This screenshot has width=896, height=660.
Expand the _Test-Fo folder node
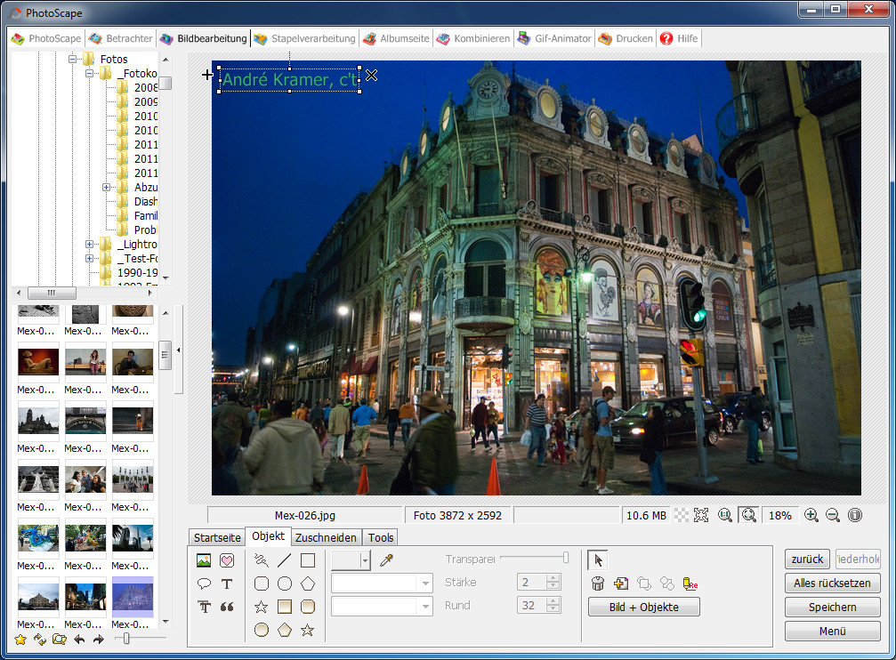(89, 258)
